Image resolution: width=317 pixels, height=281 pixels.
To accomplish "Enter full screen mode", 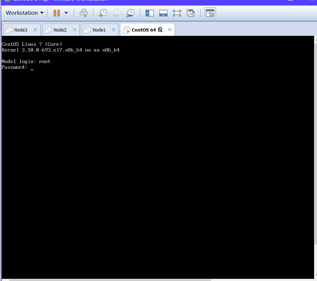I will (177, 13).
